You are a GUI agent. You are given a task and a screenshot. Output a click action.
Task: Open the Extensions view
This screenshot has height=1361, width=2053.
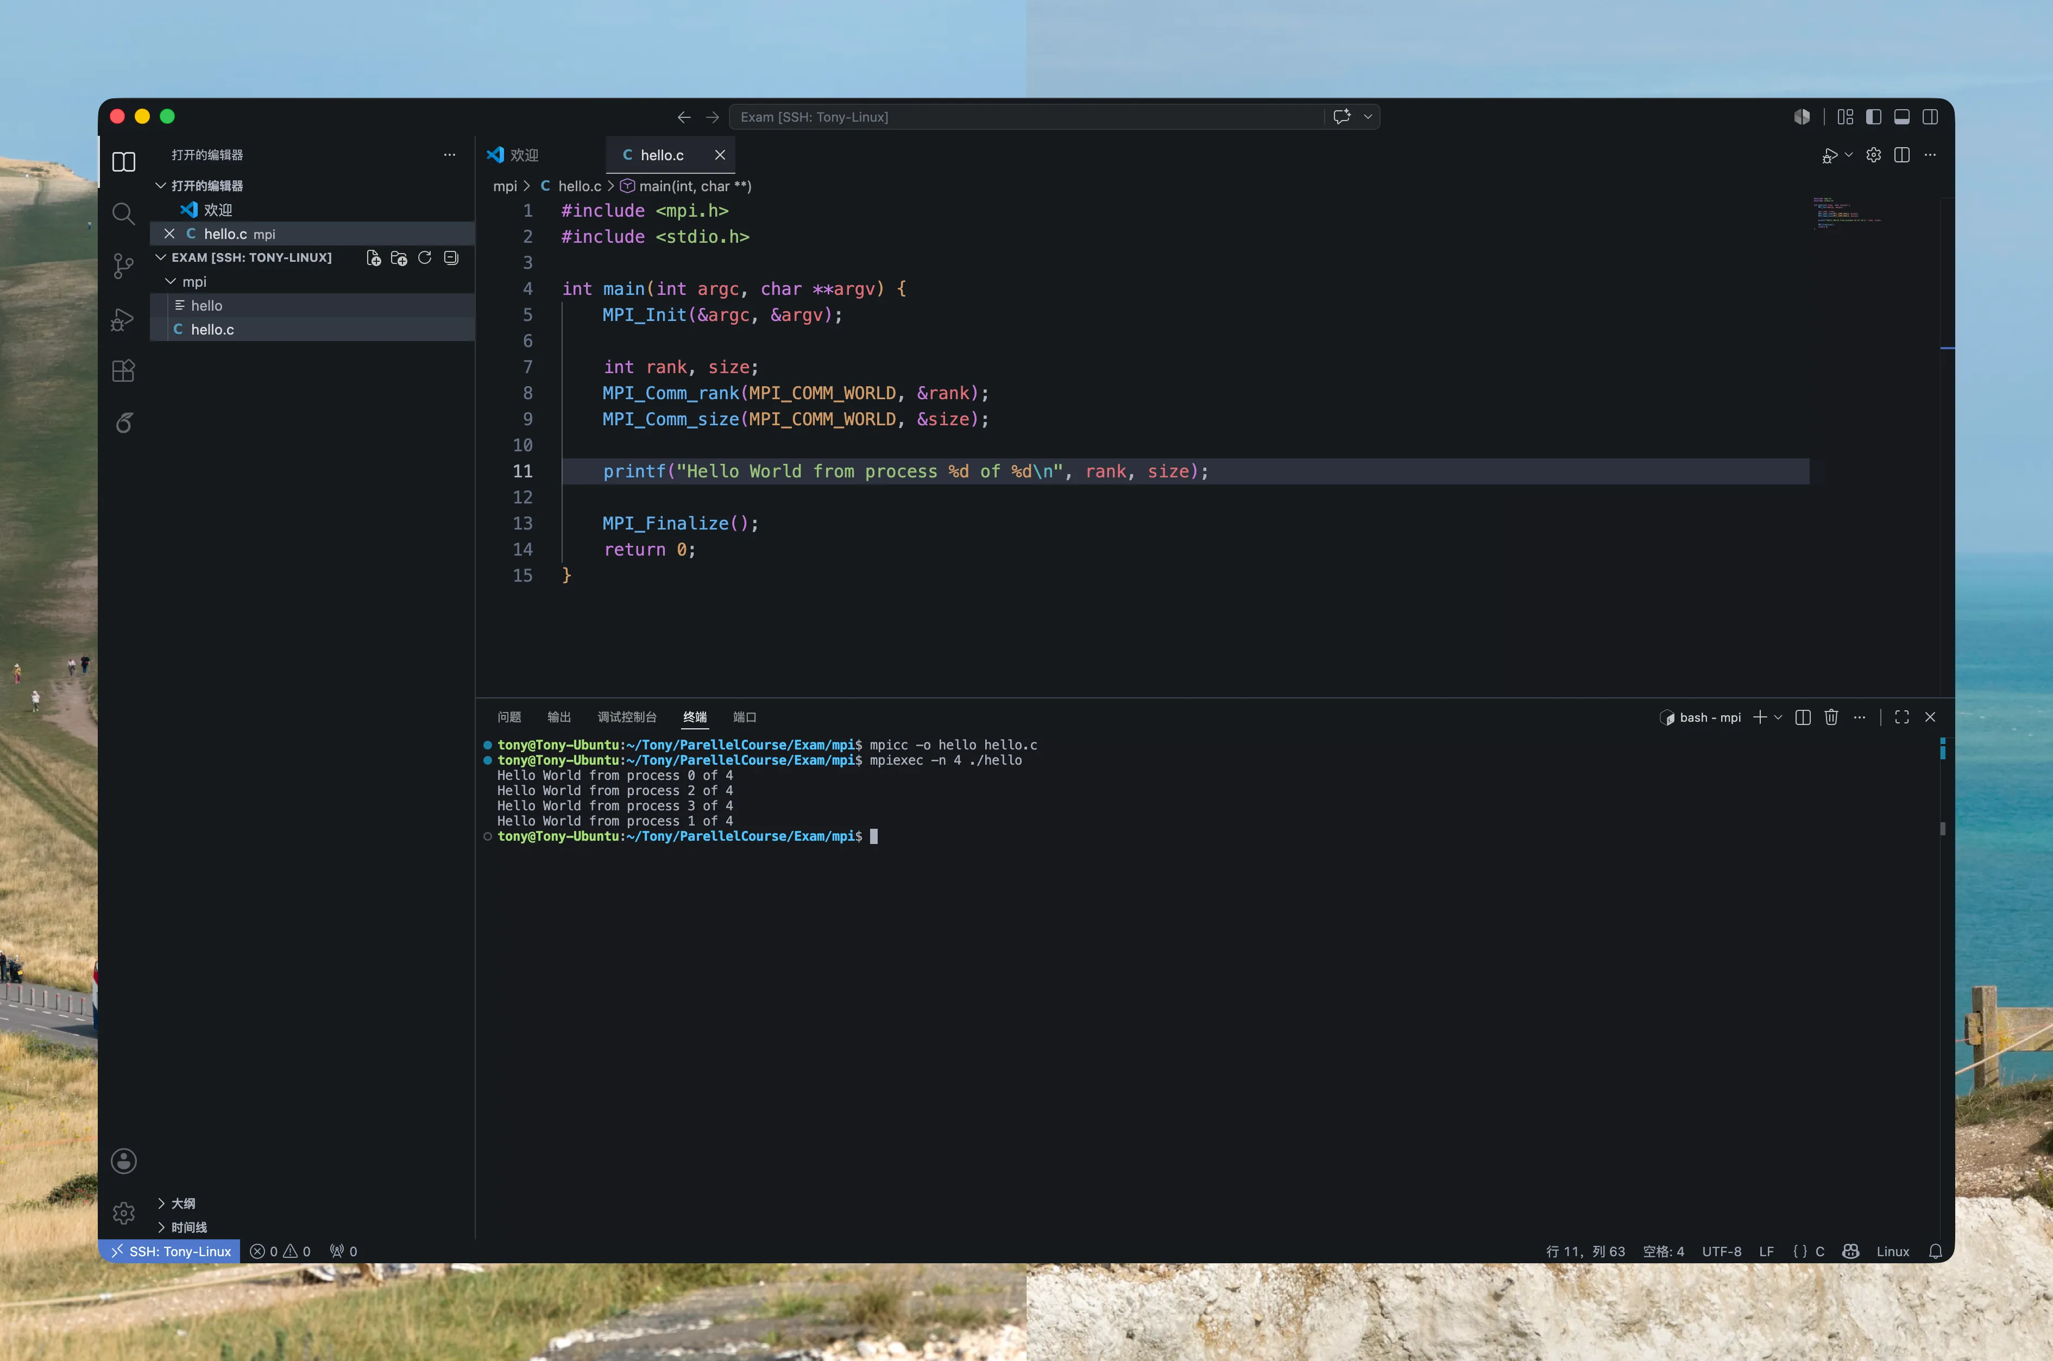click(124, 371)
